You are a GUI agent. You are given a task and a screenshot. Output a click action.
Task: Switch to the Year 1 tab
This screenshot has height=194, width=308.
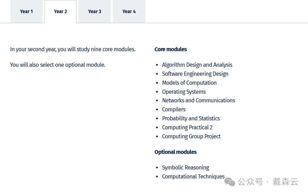coord(26,11)
